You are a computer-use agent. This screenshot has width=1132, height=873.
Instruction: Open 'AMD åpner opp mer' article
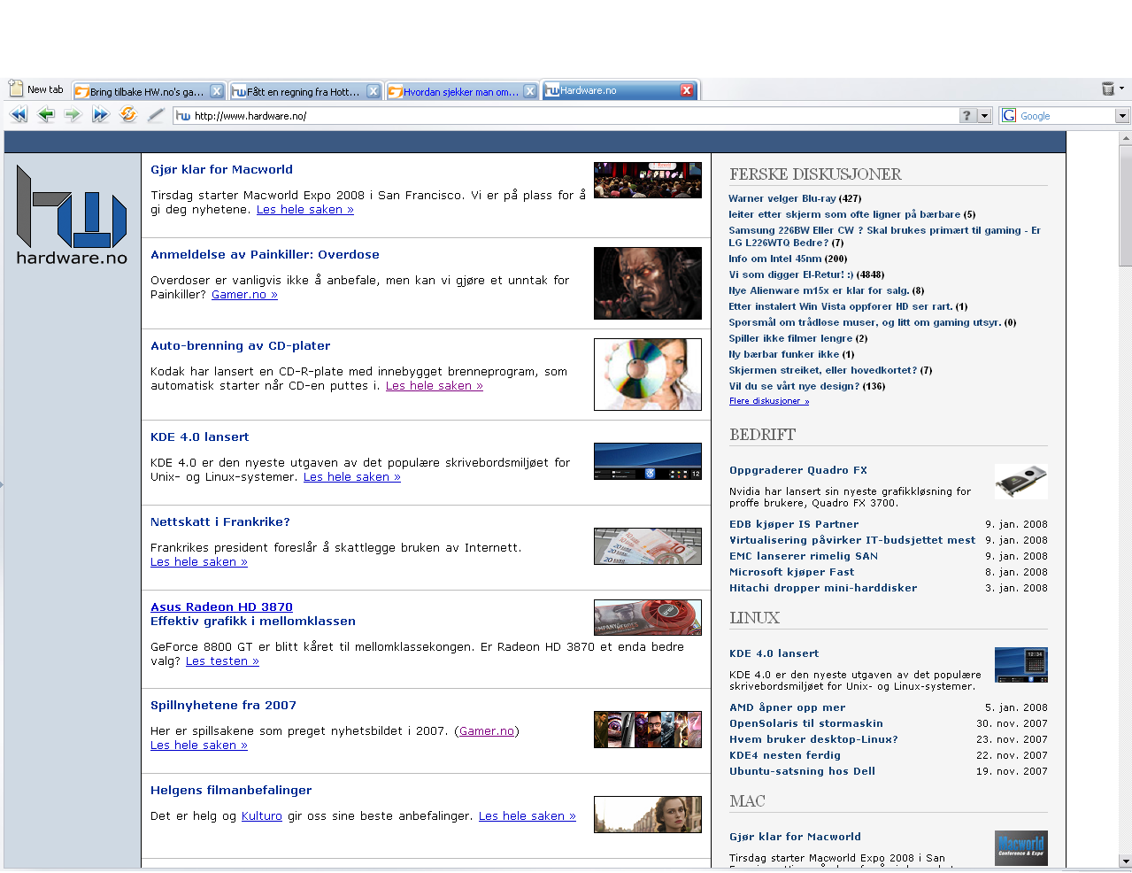click(787, 707)
